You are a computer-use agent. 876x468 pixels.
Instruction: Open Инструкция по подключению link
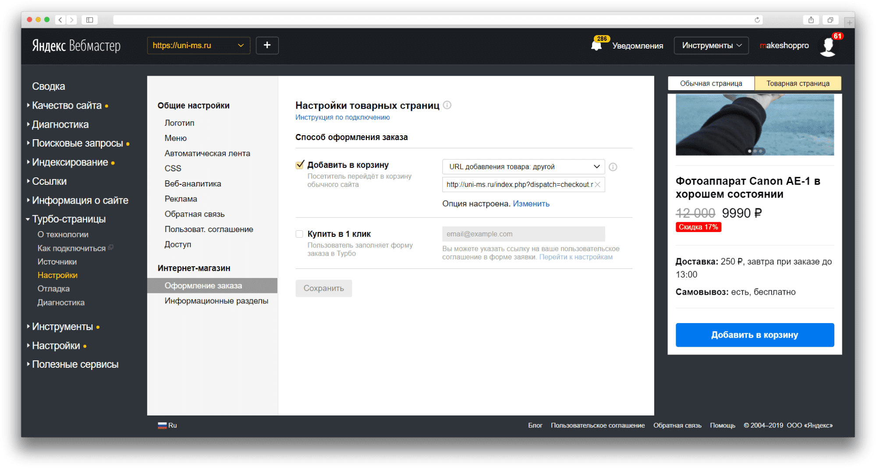(x=342, y=117)
